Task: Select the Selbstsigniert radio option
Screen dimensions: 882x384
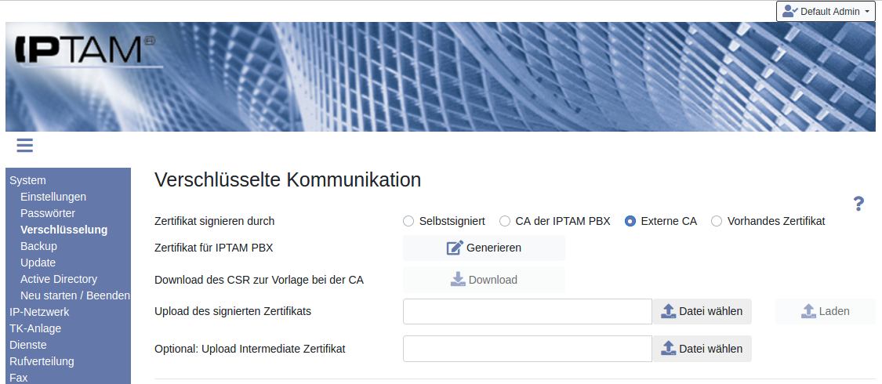Action: 408,221
